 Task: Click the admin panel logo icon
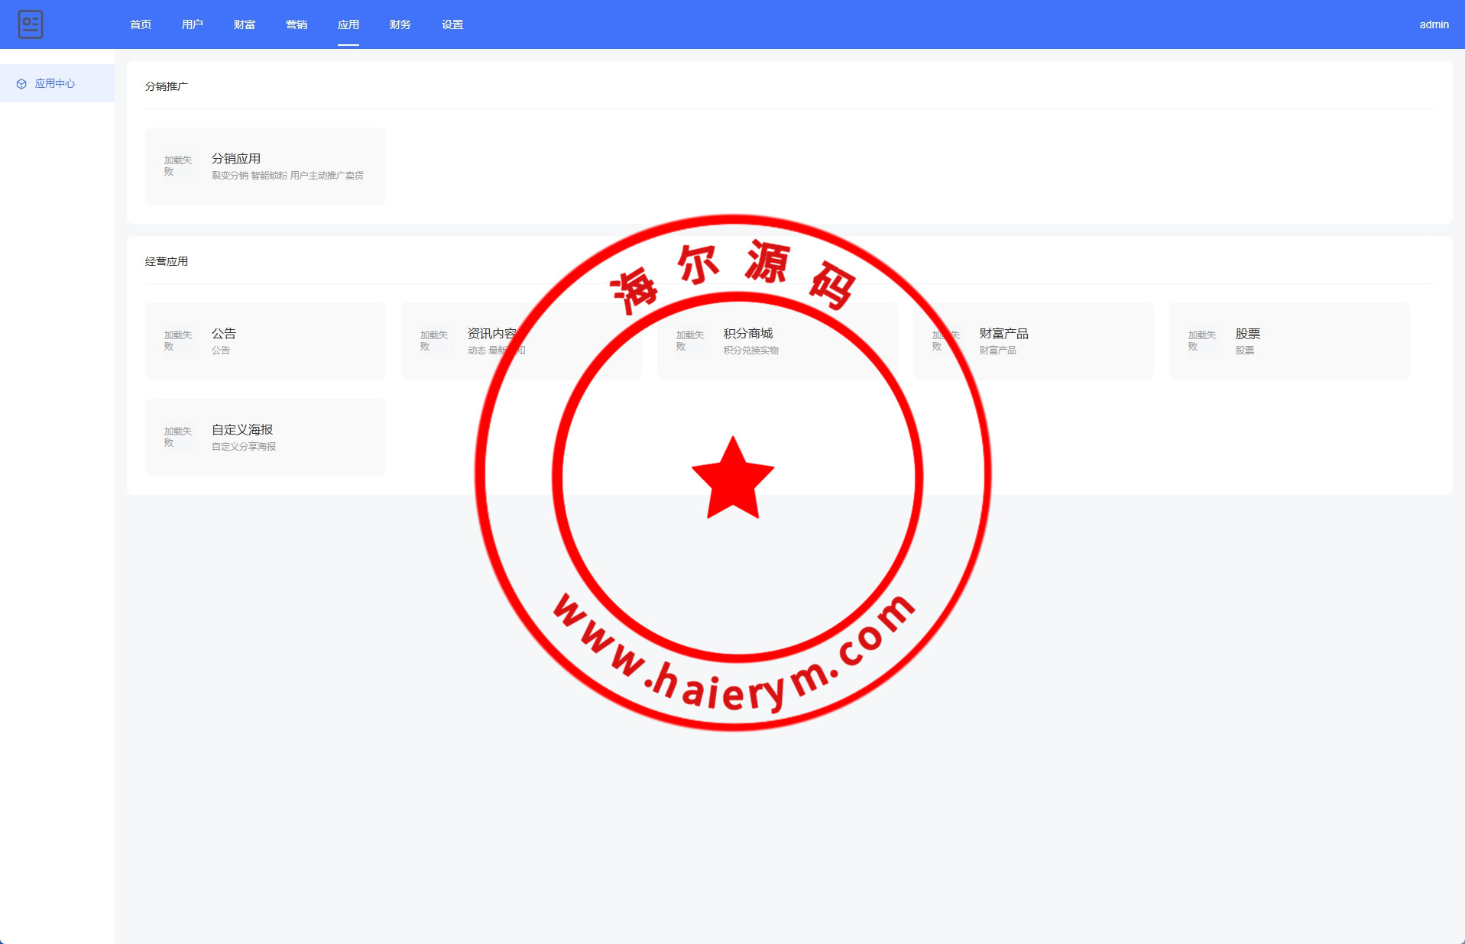31,24
